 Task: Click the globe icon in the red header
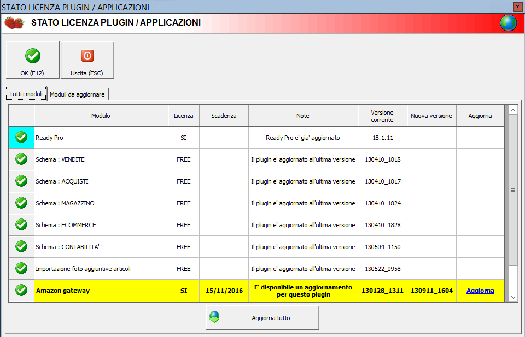(x=508, y=23)
